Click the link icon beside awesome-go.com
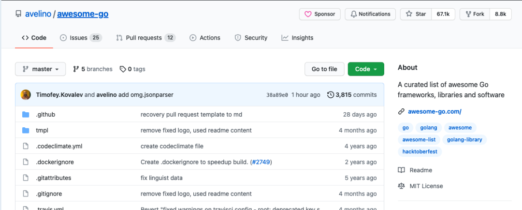 click(x=401, y=112)
